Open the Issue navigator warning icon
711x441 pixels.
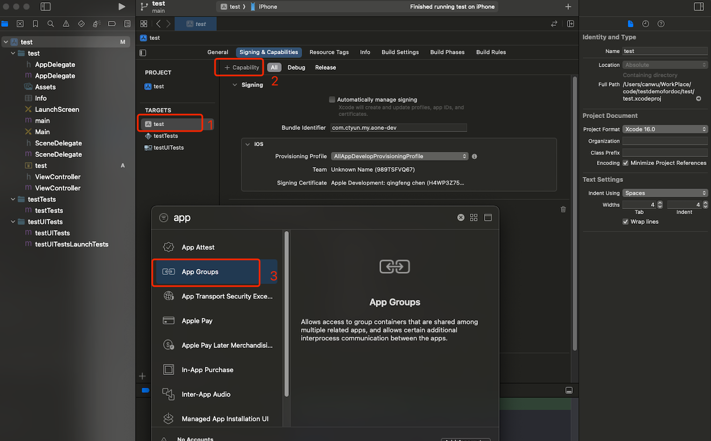click(66, 24)
